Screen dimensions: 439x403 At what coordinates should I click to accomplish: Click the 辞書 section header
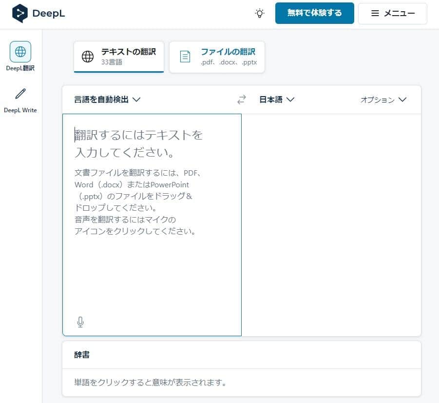(x=82, y=355)
